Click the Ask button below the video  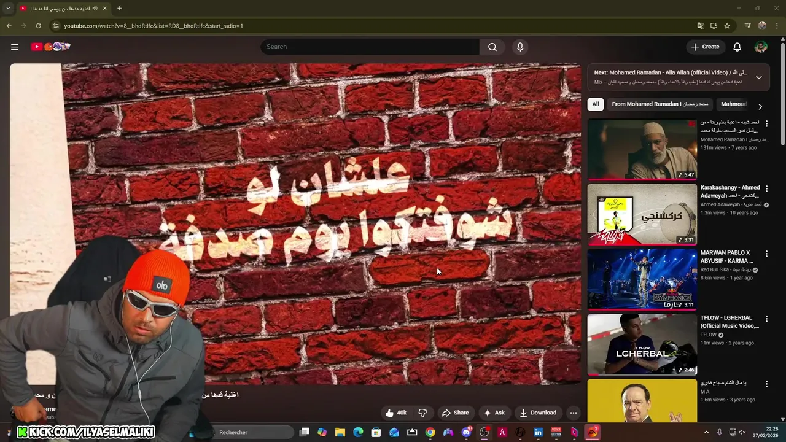[x=494, y=413]
